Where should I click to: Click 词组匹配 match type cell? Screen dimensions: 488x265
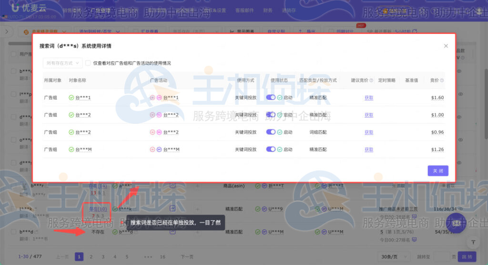coord(318,132)
